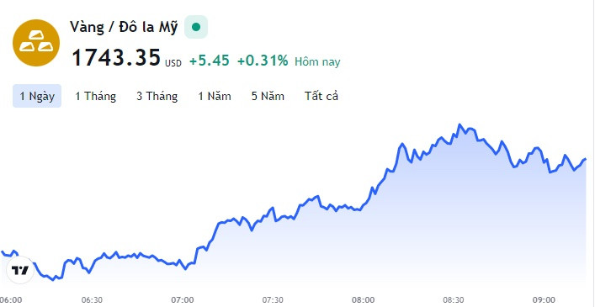This screenshot has width=595, height=307.
Task: Select the 1 Ngày time range
Action: point(37,96)
